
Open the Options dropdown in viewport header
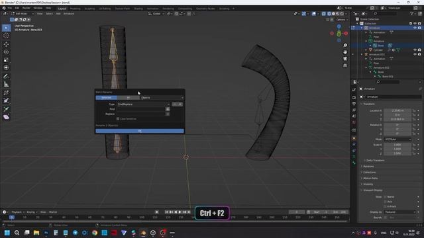pos(341,20)
